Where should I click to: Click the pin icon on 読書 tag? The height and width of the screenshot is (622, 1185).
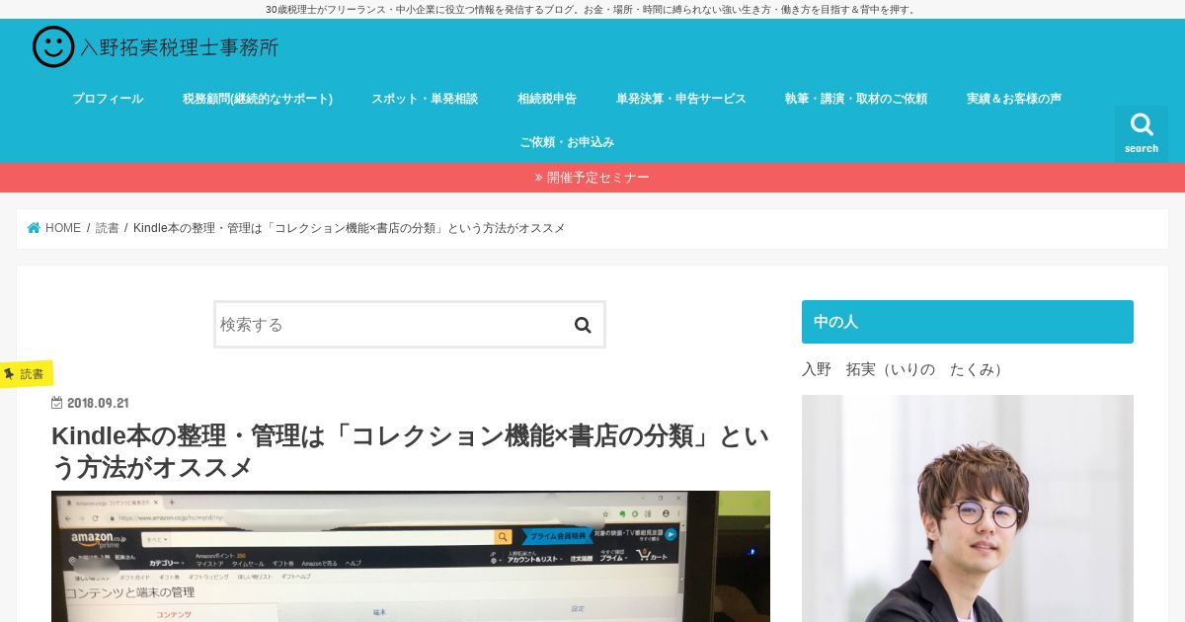click(9, 374)
